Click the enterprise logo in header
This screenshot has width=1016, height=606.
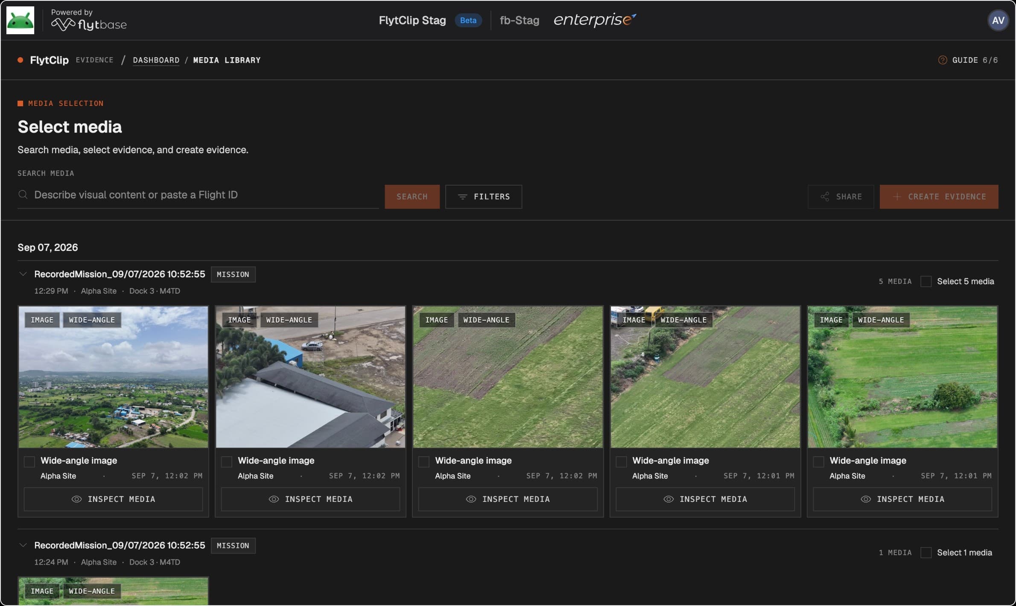tap(595, 20)
